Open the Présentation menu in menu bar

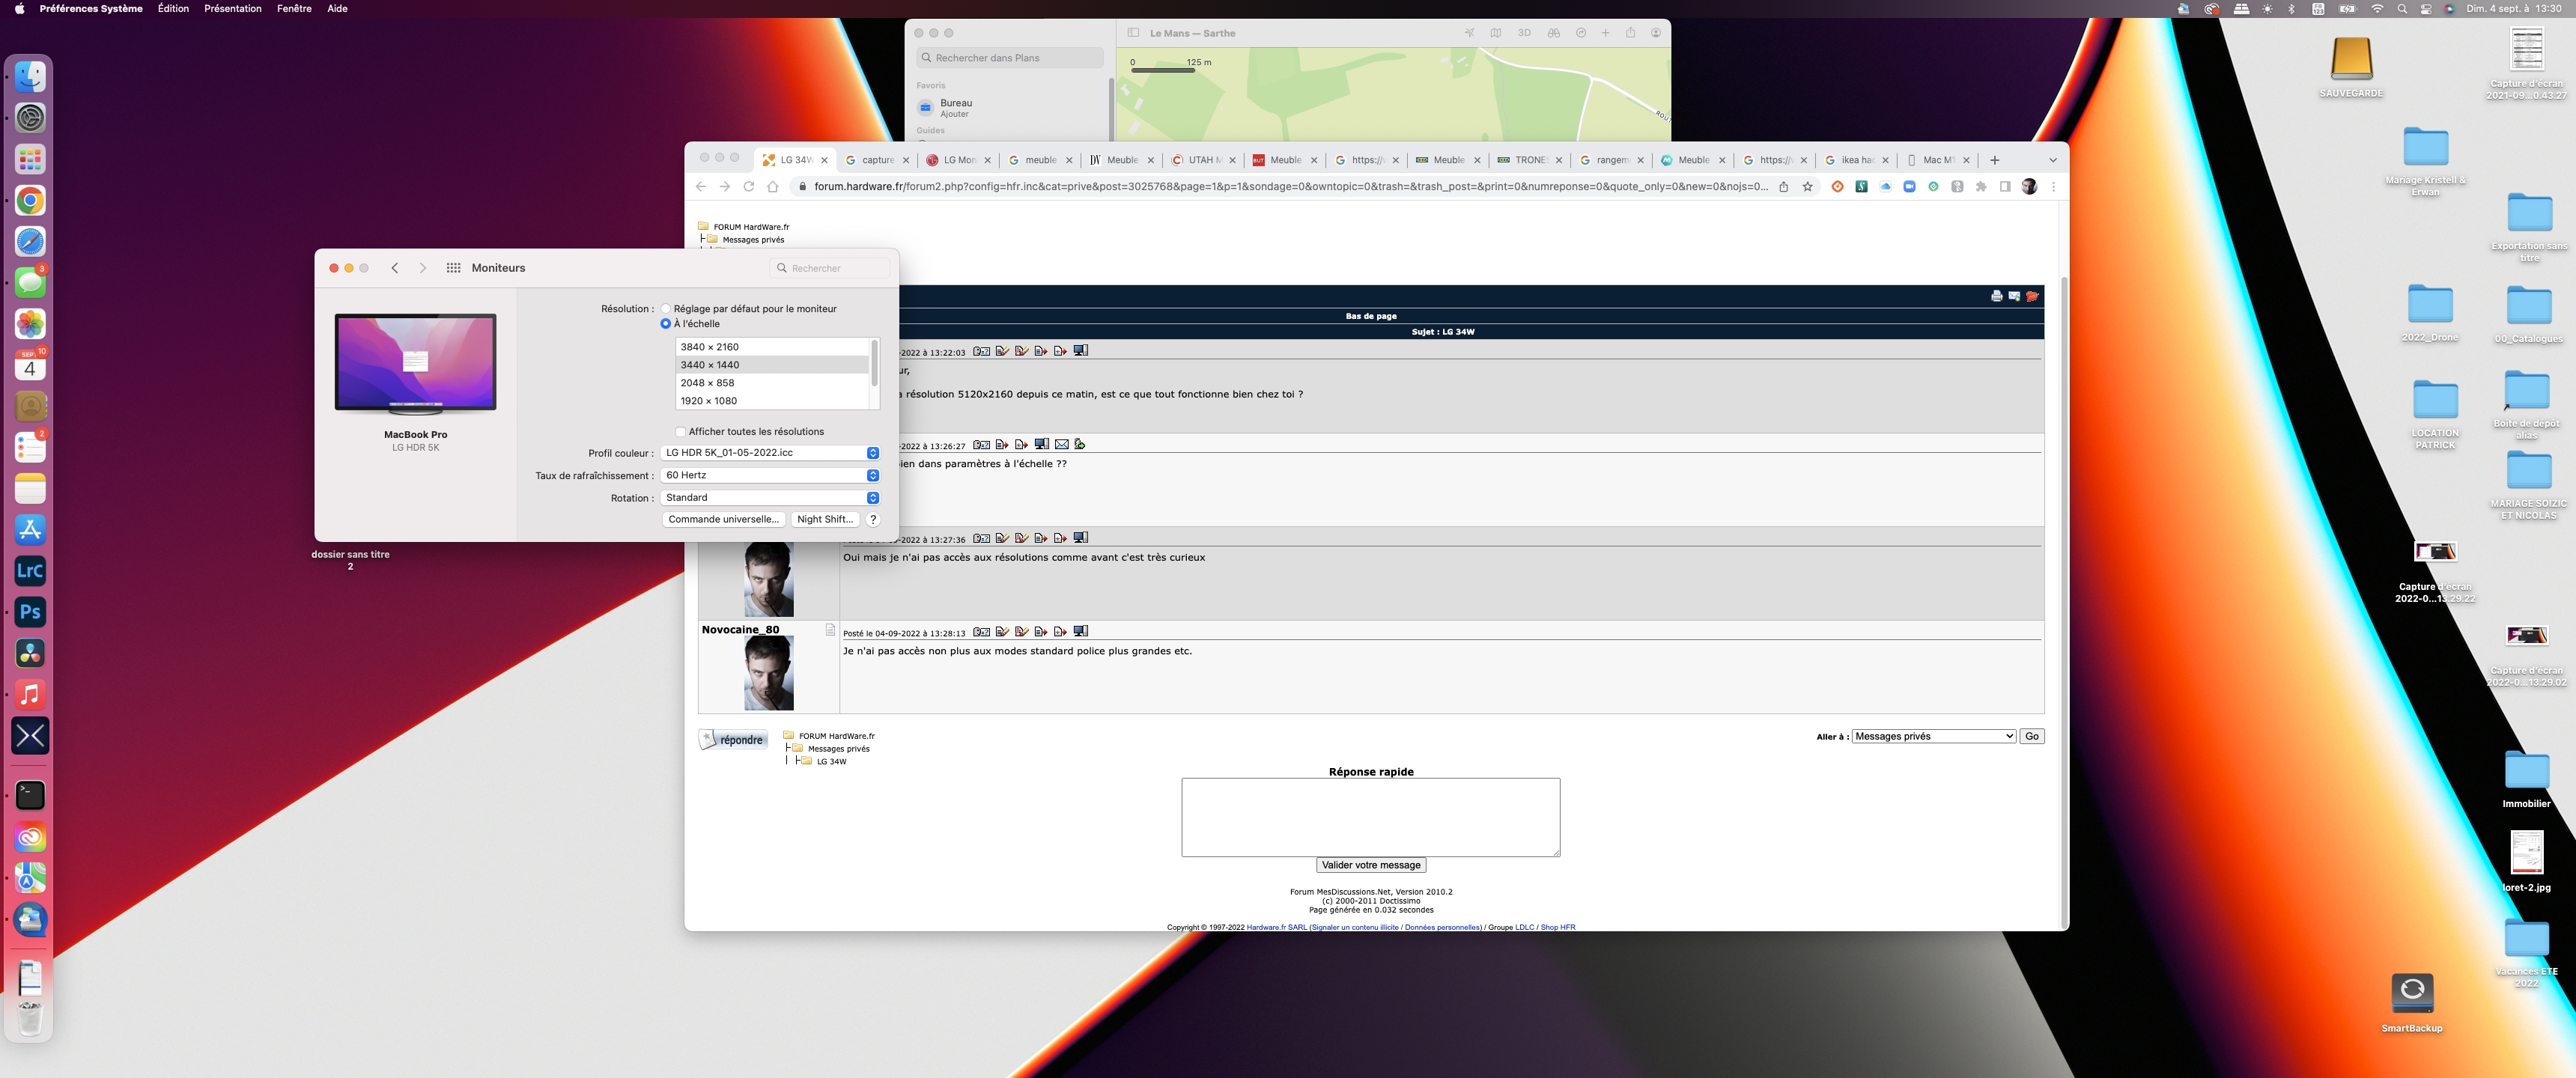[x=232, y=9]
